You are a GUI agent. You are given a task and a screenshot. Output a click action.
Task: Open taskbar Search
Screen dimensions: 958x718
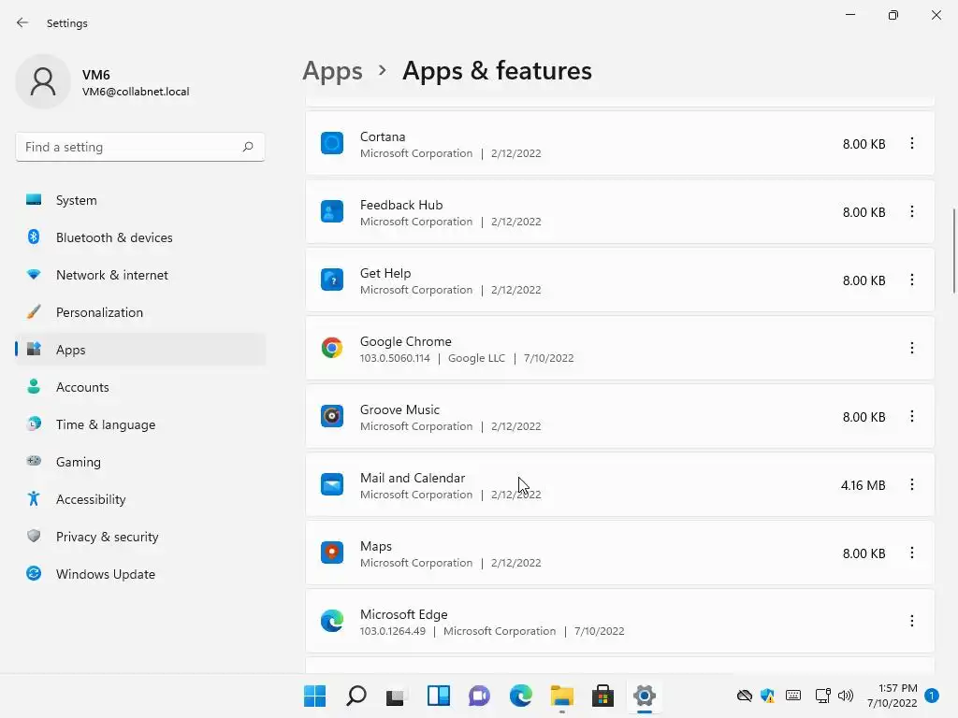pos(356,696)
